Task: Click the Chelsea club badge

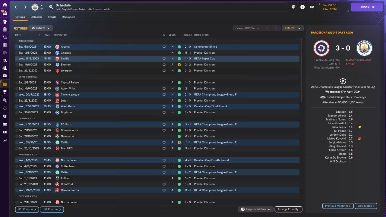Action: coord(57,53)
